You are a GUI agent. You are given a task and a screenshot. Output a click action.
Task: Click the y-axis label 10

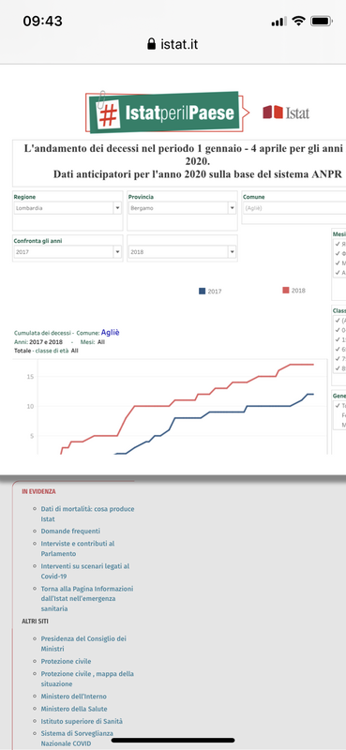[30, 406]
